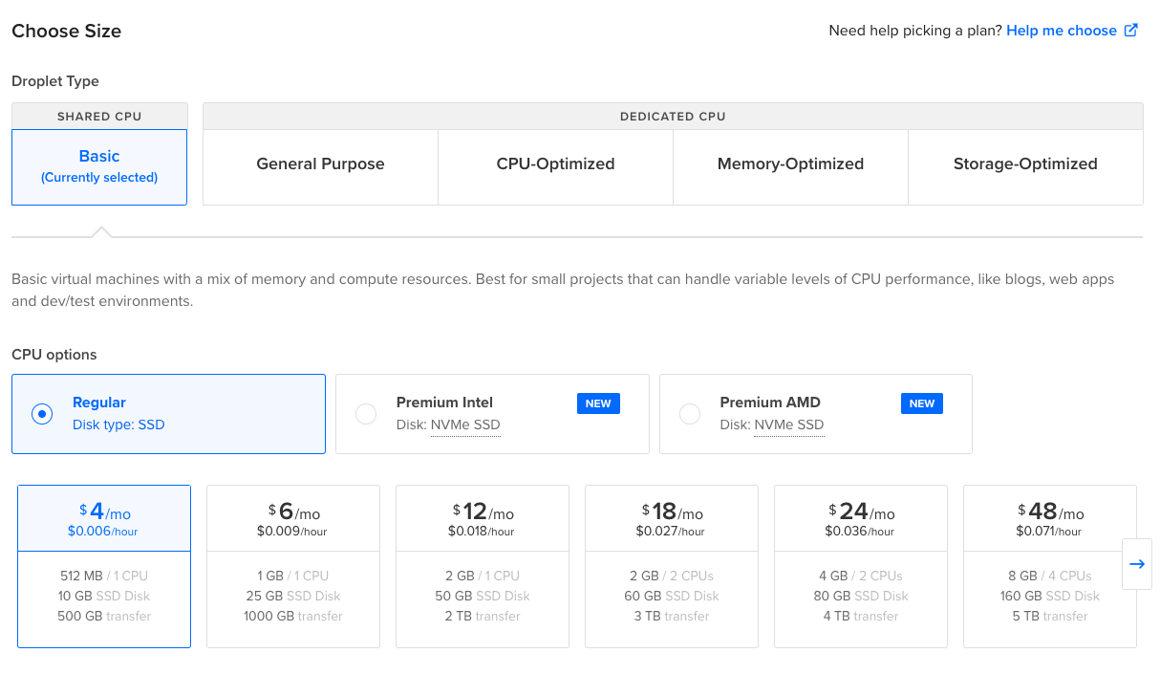Choose the Premium AMD radio option
Image resolution: width=1160 pixels, height=675 pixels.
[690, 414]
